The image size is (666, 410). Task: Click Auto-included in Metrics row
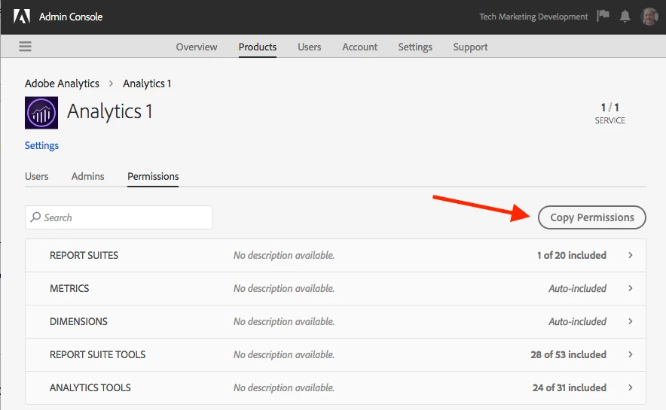click(577, 288)
